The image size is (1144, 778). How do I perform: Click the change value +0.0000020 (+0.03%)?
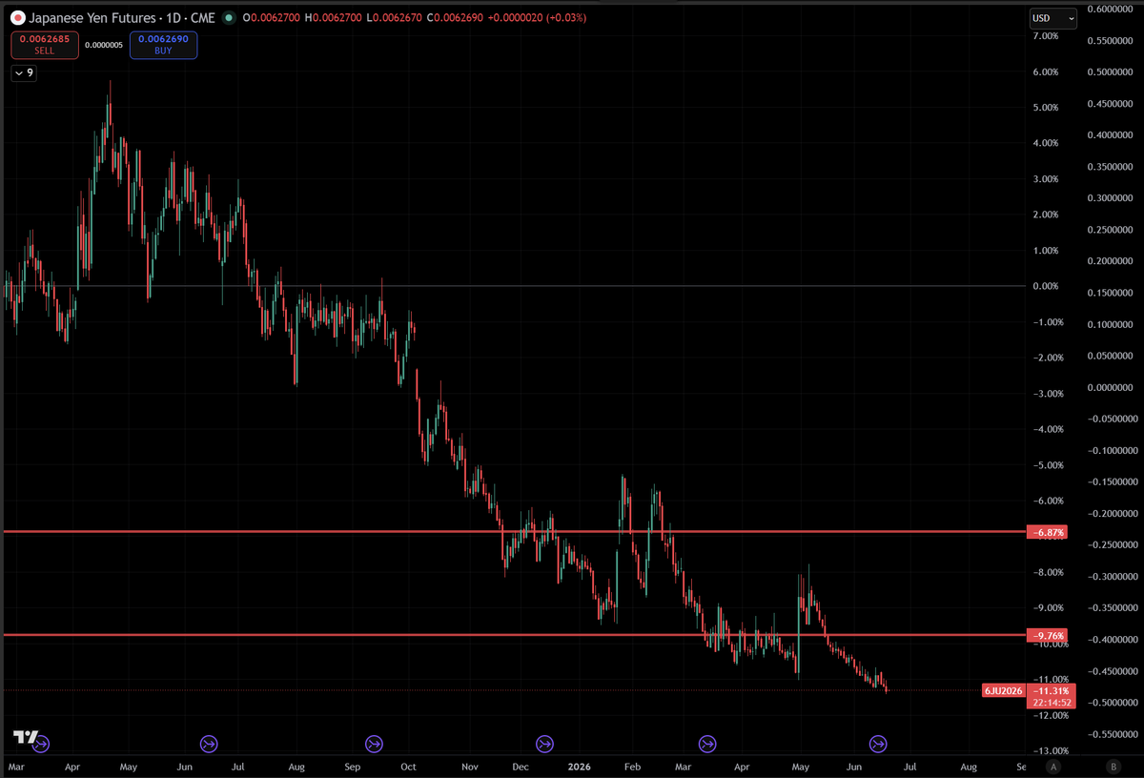coord(537,18)
